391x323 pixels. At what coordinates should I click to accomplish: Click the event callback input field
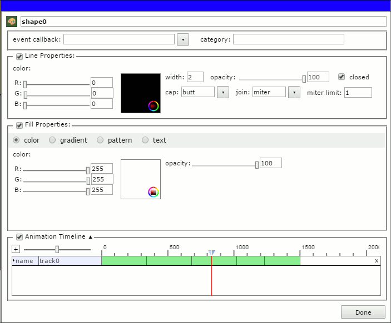pyautogui.click(x=119, y=39)
